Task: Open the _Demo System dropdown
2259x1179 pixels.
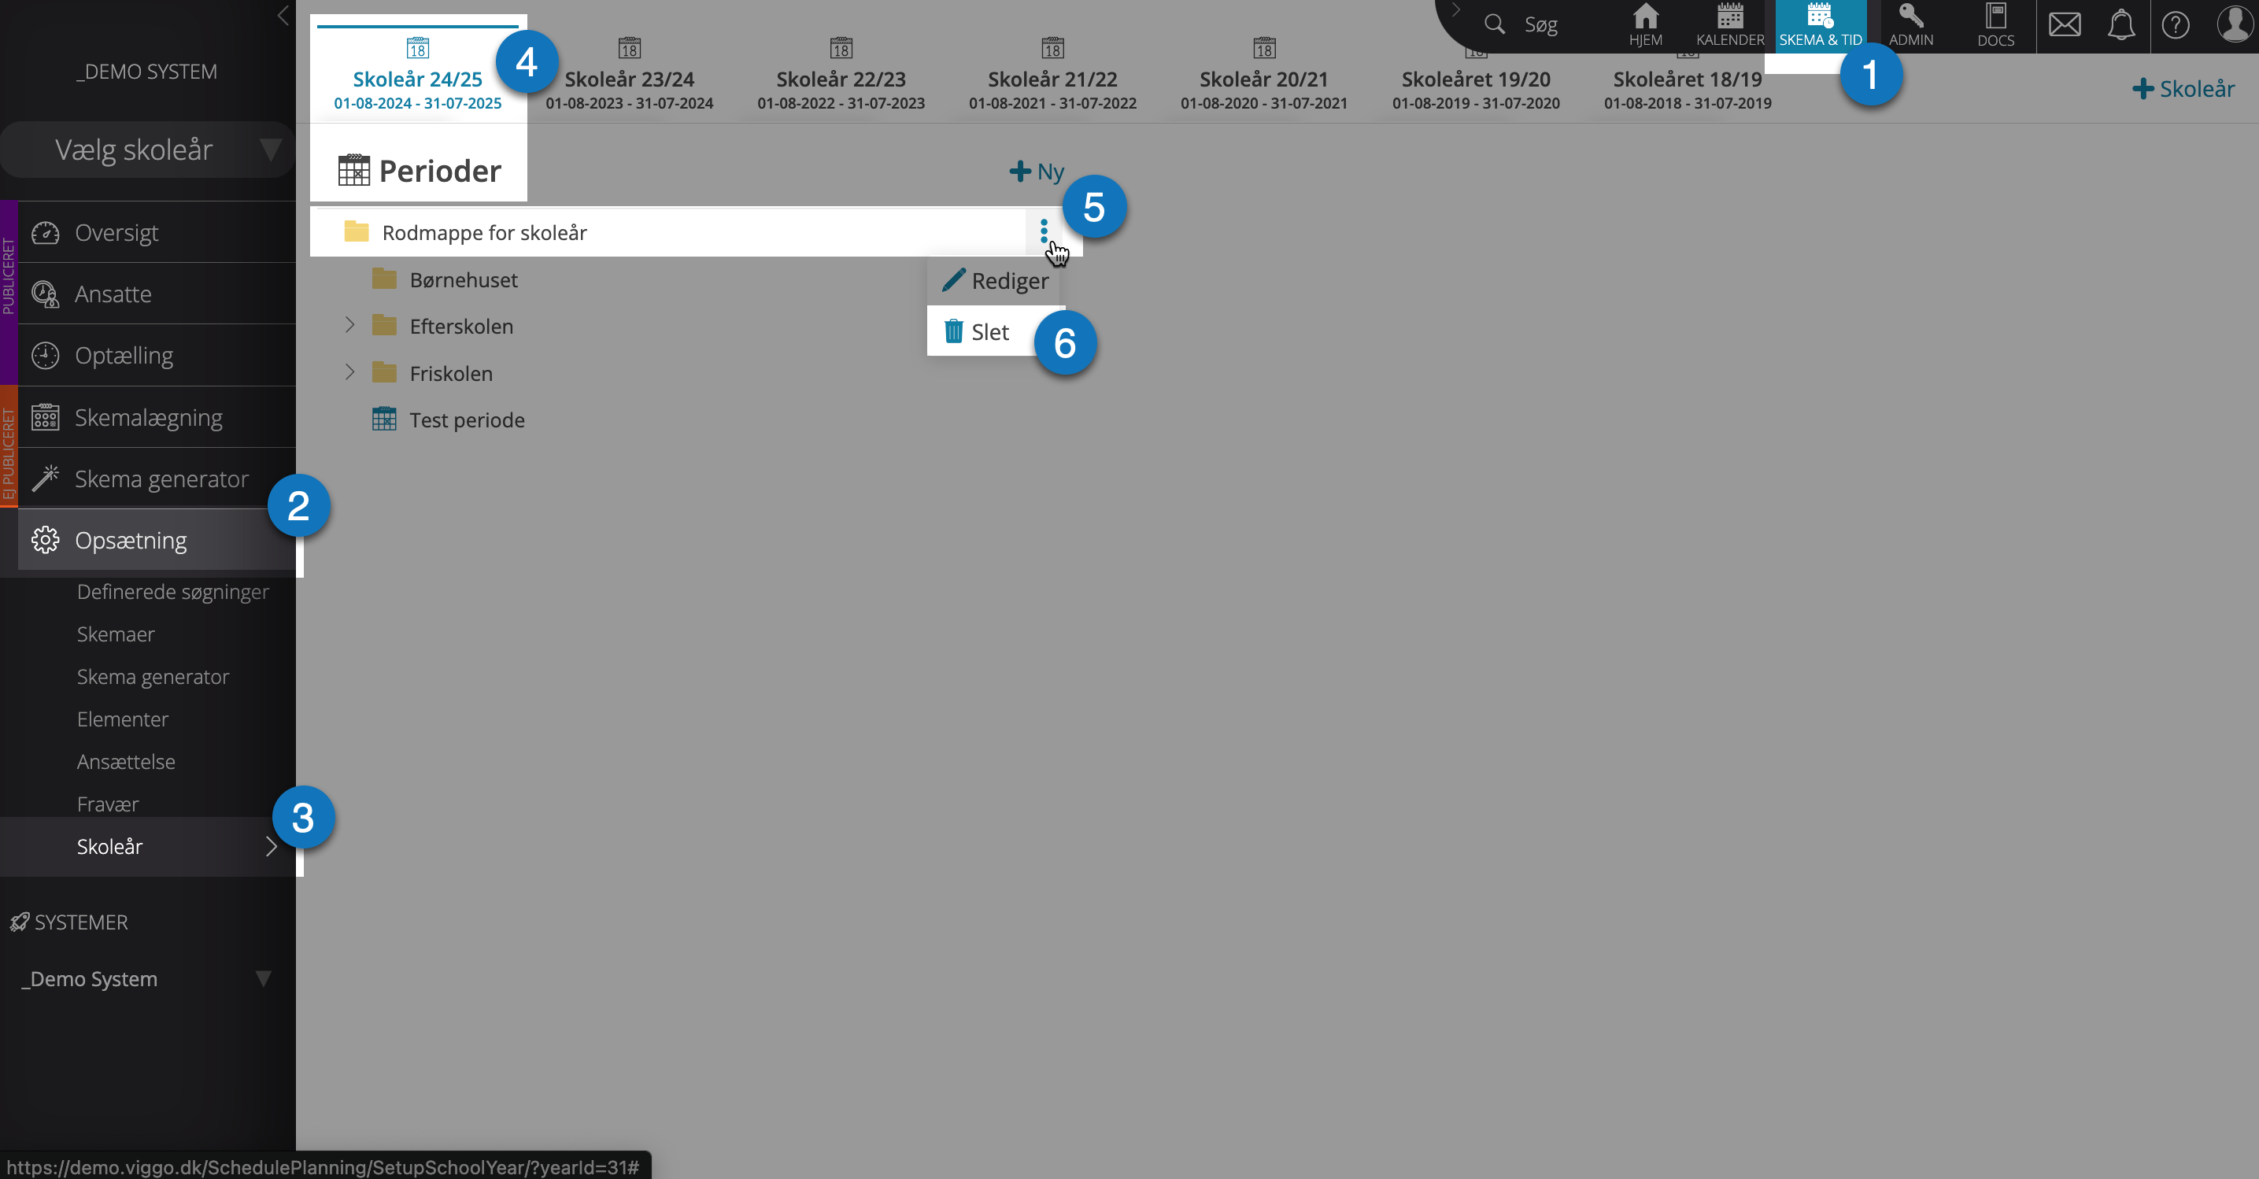Action: coord(147,978)
